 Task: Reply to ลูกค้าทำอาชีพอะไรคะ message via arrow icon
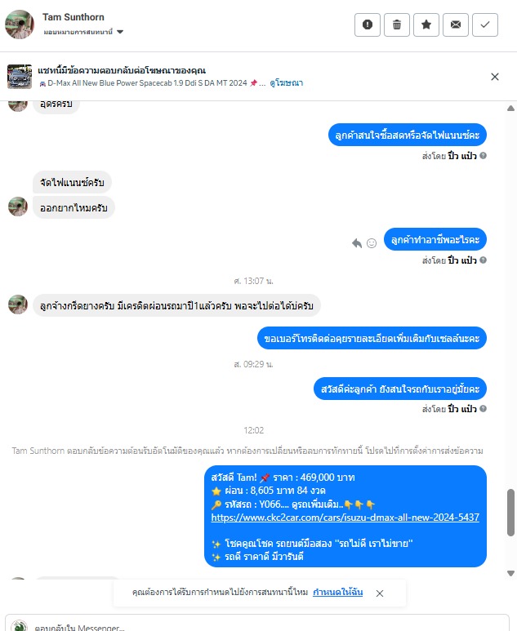click(x=357, y=243)
